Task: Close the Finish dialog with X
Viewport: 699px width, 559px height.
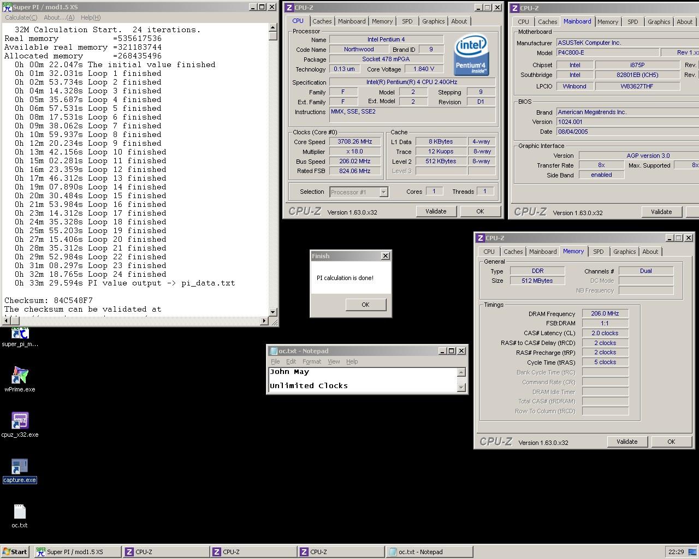Action: pos(386,255)
